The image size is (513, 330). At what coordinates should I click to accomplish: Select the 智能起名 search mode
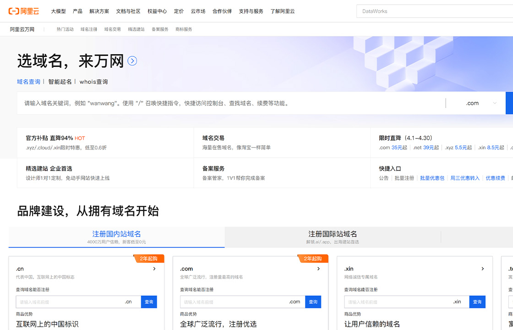click(x=60, y=82)
